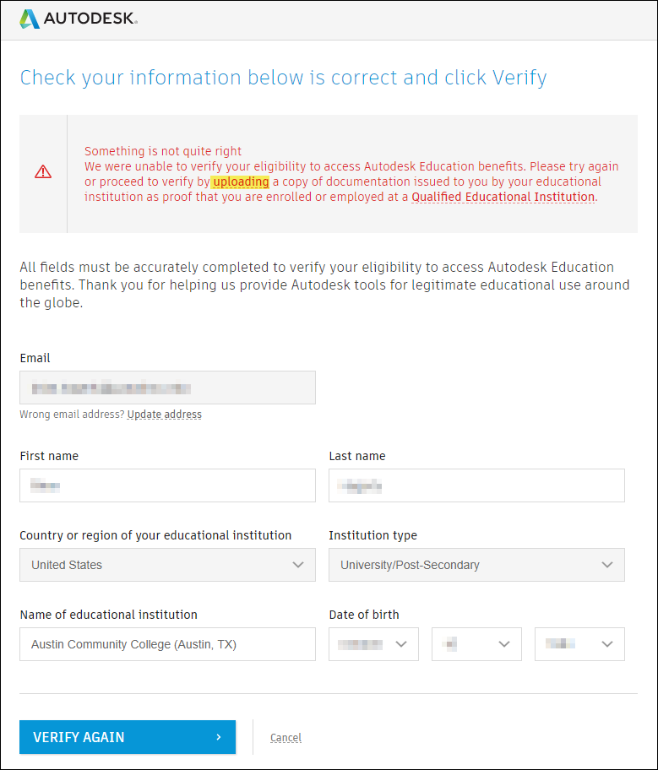
Task: Open the highlighted uploading link
Action: [x=241, y=182]
